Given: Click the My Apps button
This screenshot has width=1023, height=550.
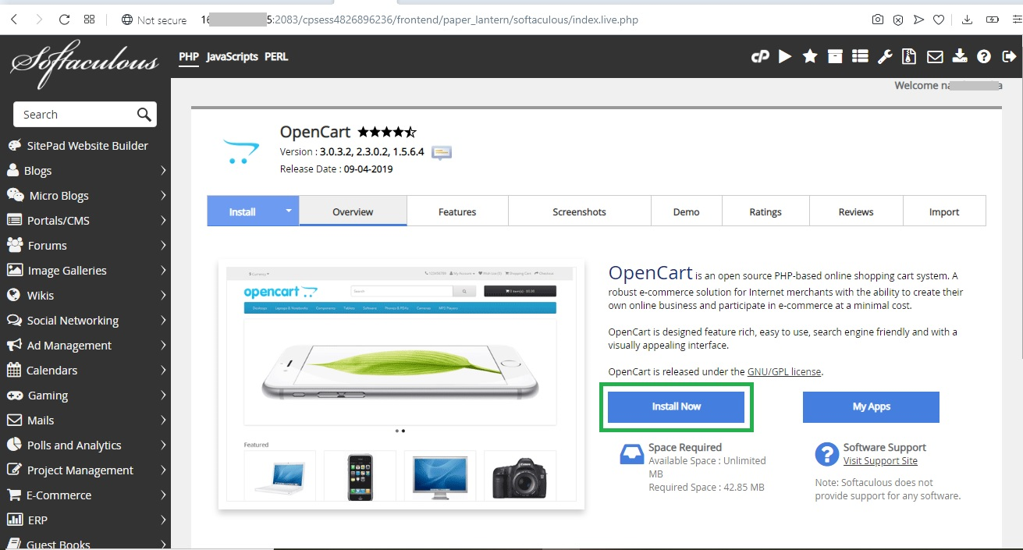Looking at the screenshot, I should [x=871, y=406].
